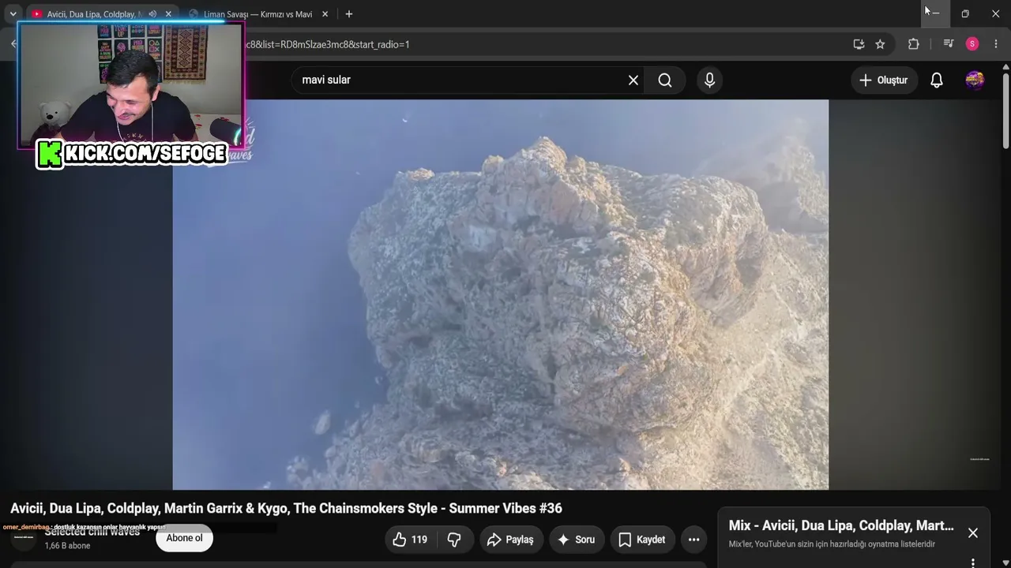The image size is (1011, 568).
Task: Share the video with Paylaş
Action: coord(510,540)
